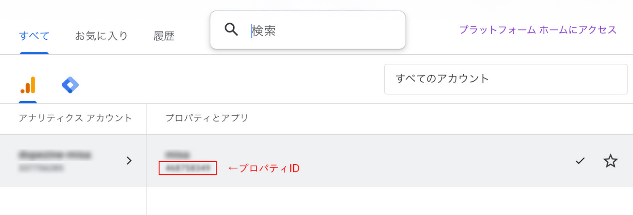Open the お気に入り tab
633x215 pixels.
(x=101, y=36)
